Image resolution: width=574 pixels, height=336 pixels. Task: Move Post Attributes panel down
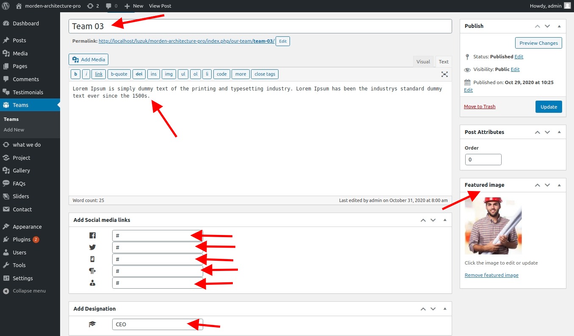pyautogui.click(x=547, y=132)
